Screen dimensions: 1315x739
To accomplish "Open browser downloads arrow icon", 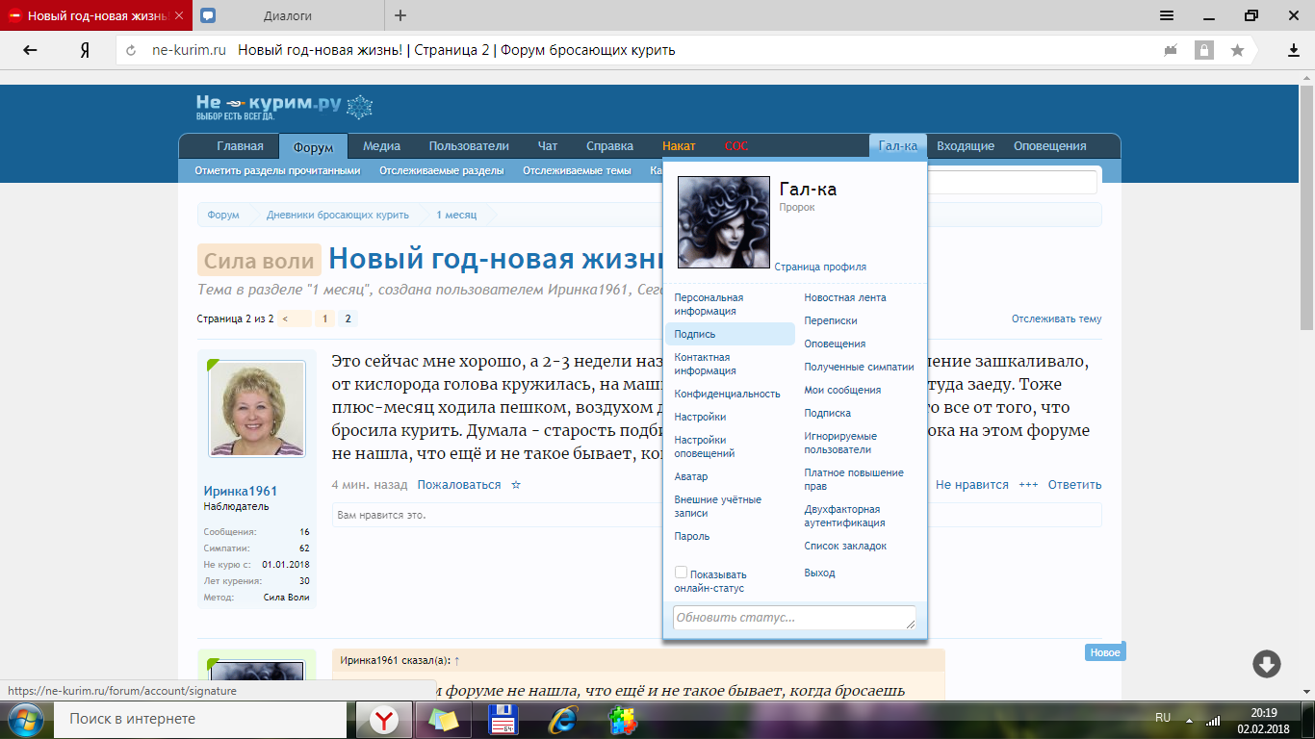I will point(1294,50).
